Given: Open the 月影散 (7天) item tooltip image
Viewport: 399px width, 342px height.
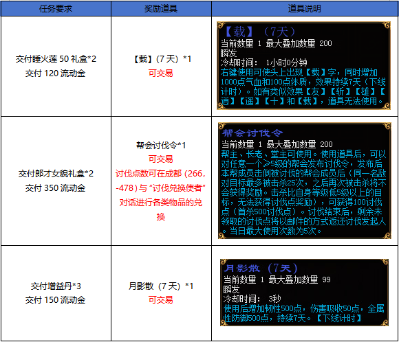Looking at the screenshot, I should 304,293.
